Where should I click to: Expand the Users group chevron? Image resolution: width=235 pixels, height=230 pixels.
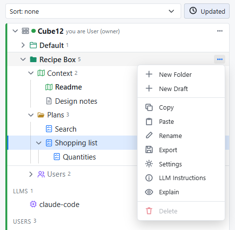31,174
